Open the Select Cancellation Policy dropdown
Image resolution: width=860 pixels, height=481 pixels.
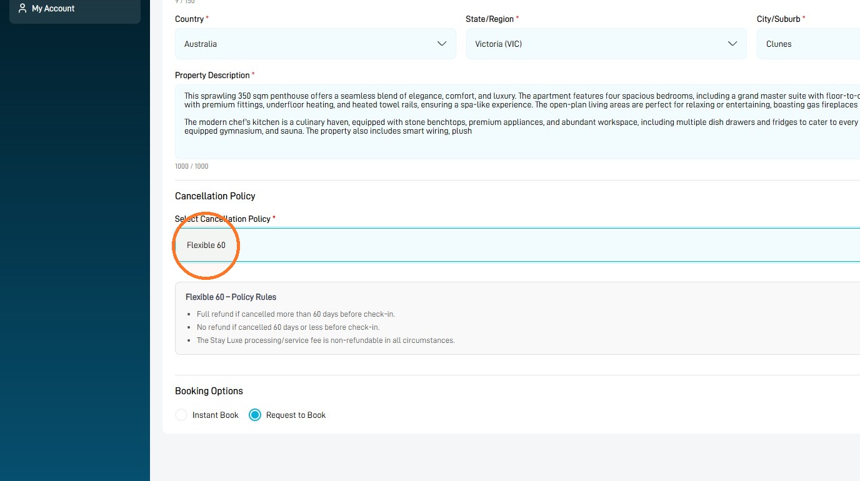click(517, 245)
